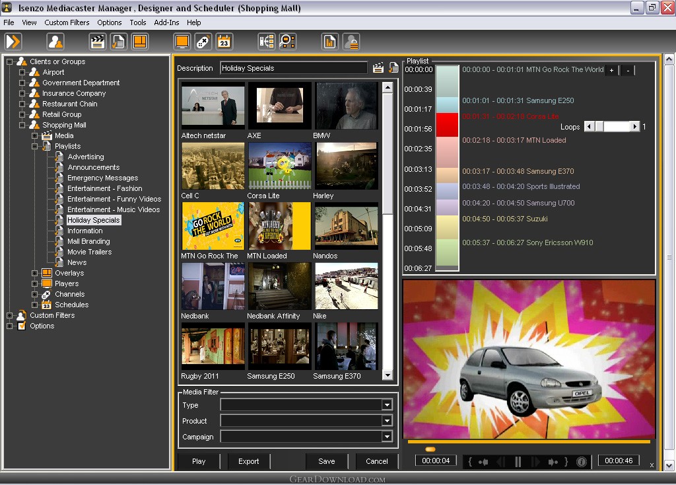Viewport: 676px width, 485px height.
Task: Open the Clients toolbar icon
Action: click(x=55, y=42)
